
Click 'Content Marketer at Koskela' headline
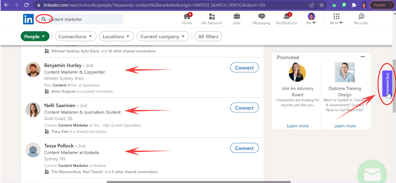pos(71,152)
